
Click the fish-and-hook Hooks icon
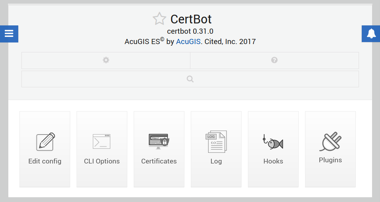[x=273, y=142]
